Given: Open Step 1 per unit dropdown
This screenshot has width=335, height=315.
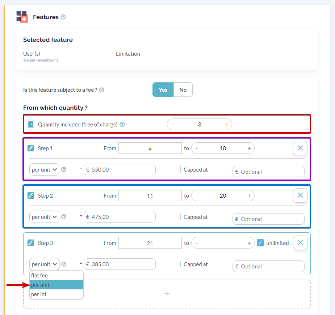Looking at the screenshot, I should [x=44, y=170].
